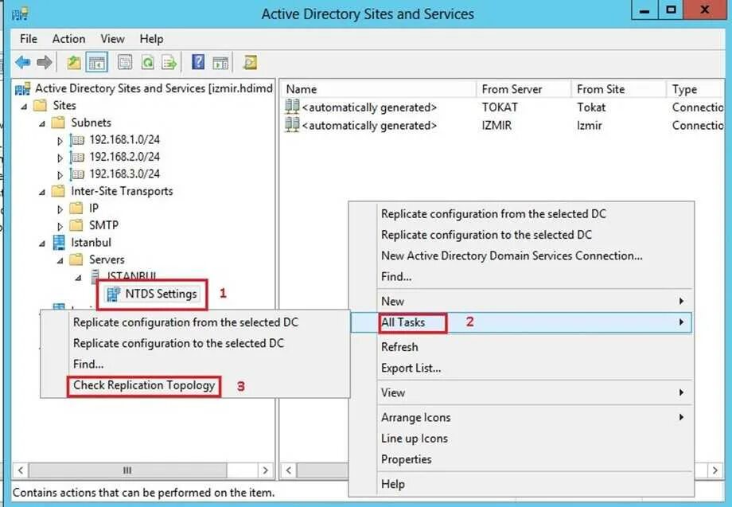
Task: Open the Arrange Icons submenu
Action: pos(521,417)
